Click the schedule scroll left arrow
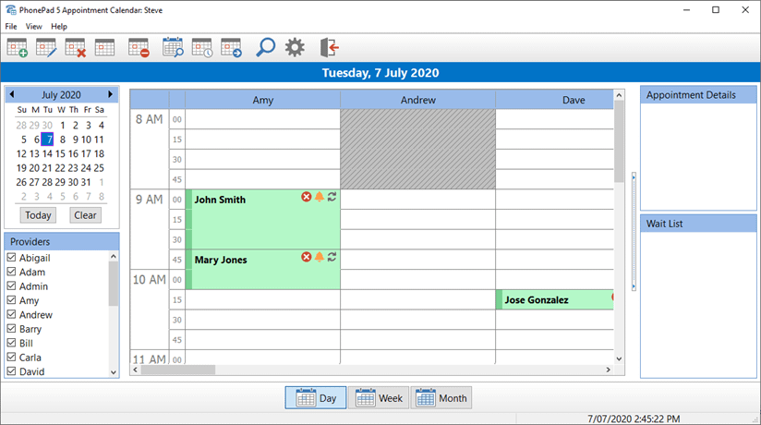Image resolution: width=761 pixels, height=425 pixels. pyautogui.click(x=136, y=370)
